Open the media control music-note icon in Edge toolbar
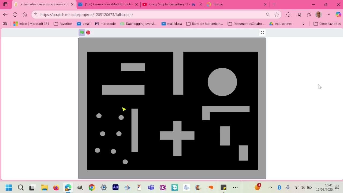The height and width of the screenshot is (193, 343). click(x=299, y=14)
